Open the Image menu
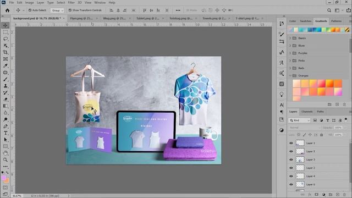352x198 pixels. (29, 2)
